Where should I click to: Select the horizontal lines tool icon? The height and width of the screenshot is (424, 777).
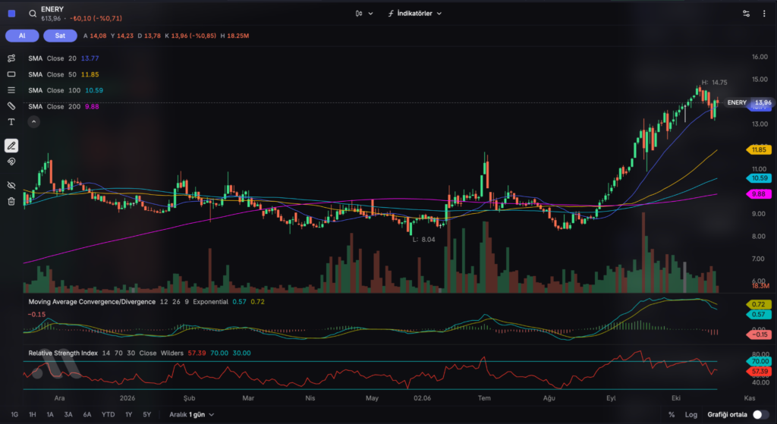[x=11, y=90]
